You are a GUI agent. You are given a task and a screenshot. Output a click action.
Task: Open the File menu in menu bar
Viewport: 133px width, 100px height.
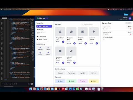click(x=14, y=9)
